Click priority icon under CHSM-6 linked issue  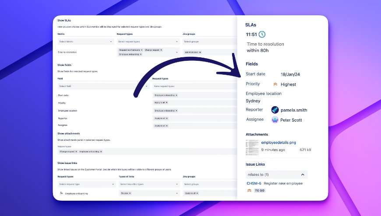point(249,191)
